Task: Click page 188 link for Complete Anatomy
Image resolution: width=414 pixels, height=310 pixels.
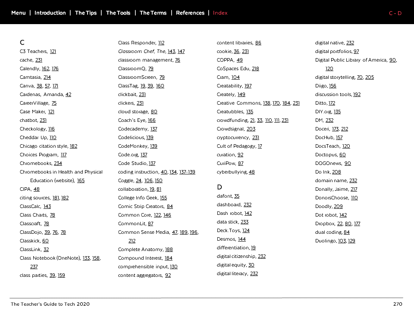Action: click(x=169, y=249)
